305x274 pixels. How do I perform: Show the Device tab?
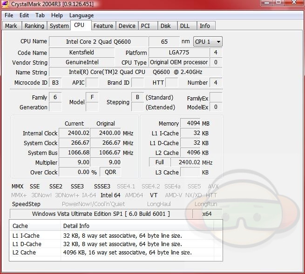(x=127, y=26)
